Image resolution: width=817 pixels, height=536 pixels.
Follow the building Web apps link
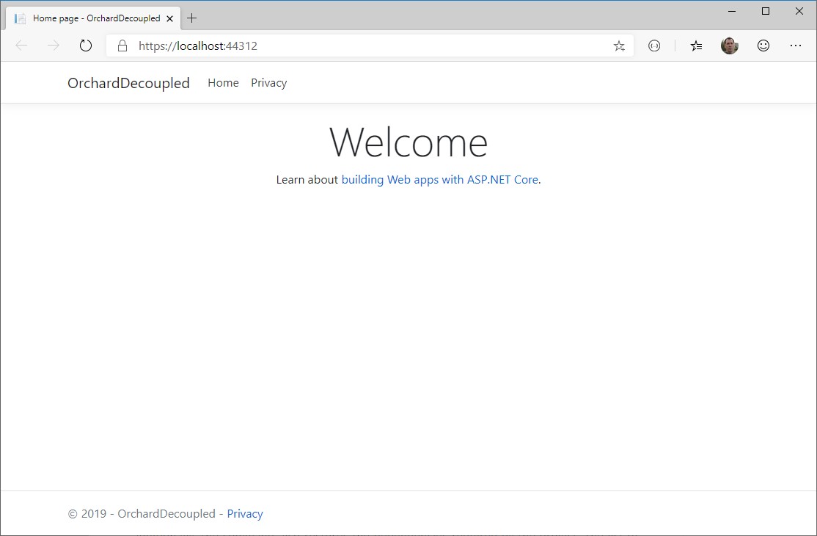tap(440, 179)
